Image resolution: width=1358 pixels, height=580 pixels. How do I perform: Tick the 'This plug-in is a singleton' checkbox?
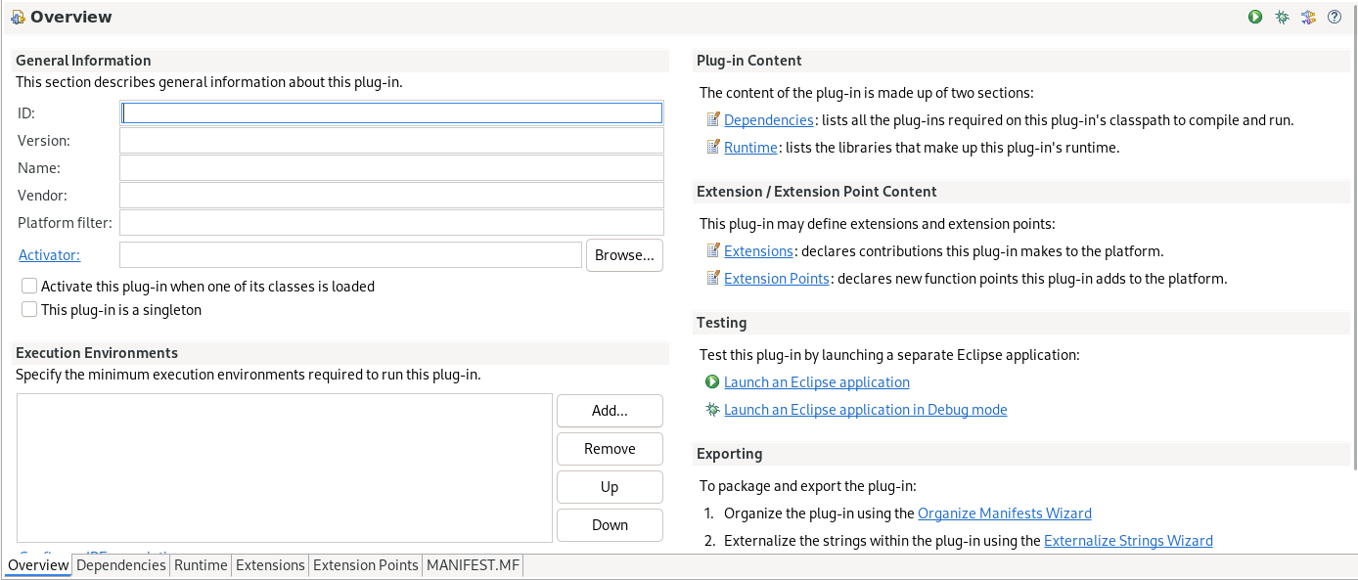click(x=29, y=310)
